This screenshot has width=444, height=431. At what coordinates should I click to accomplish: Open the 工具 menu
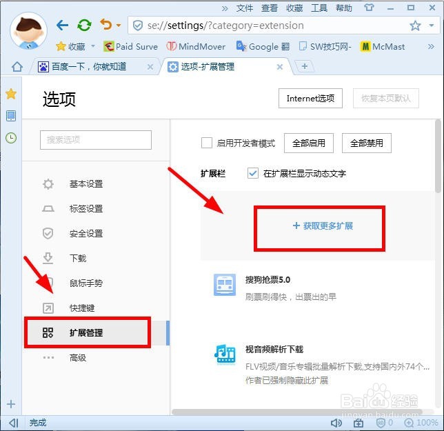tap(319, 8)
